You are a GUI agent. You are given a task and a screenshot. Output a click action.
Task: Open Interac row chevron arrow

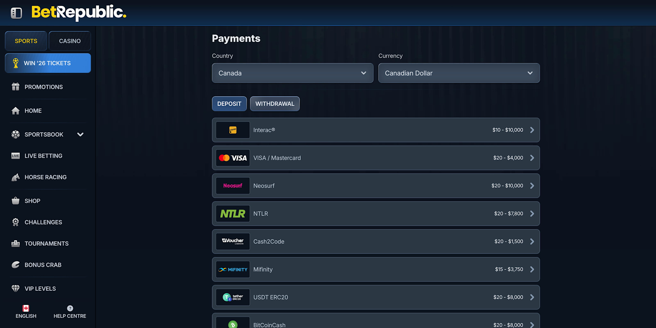point(532,130)
